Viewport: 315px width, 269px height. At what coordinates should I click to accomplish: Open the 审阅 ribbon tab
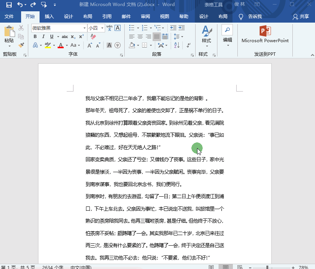pos(145,17)
